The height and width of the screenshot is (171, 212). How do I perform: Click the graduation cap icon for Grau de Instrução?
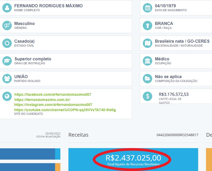(7, 61)
